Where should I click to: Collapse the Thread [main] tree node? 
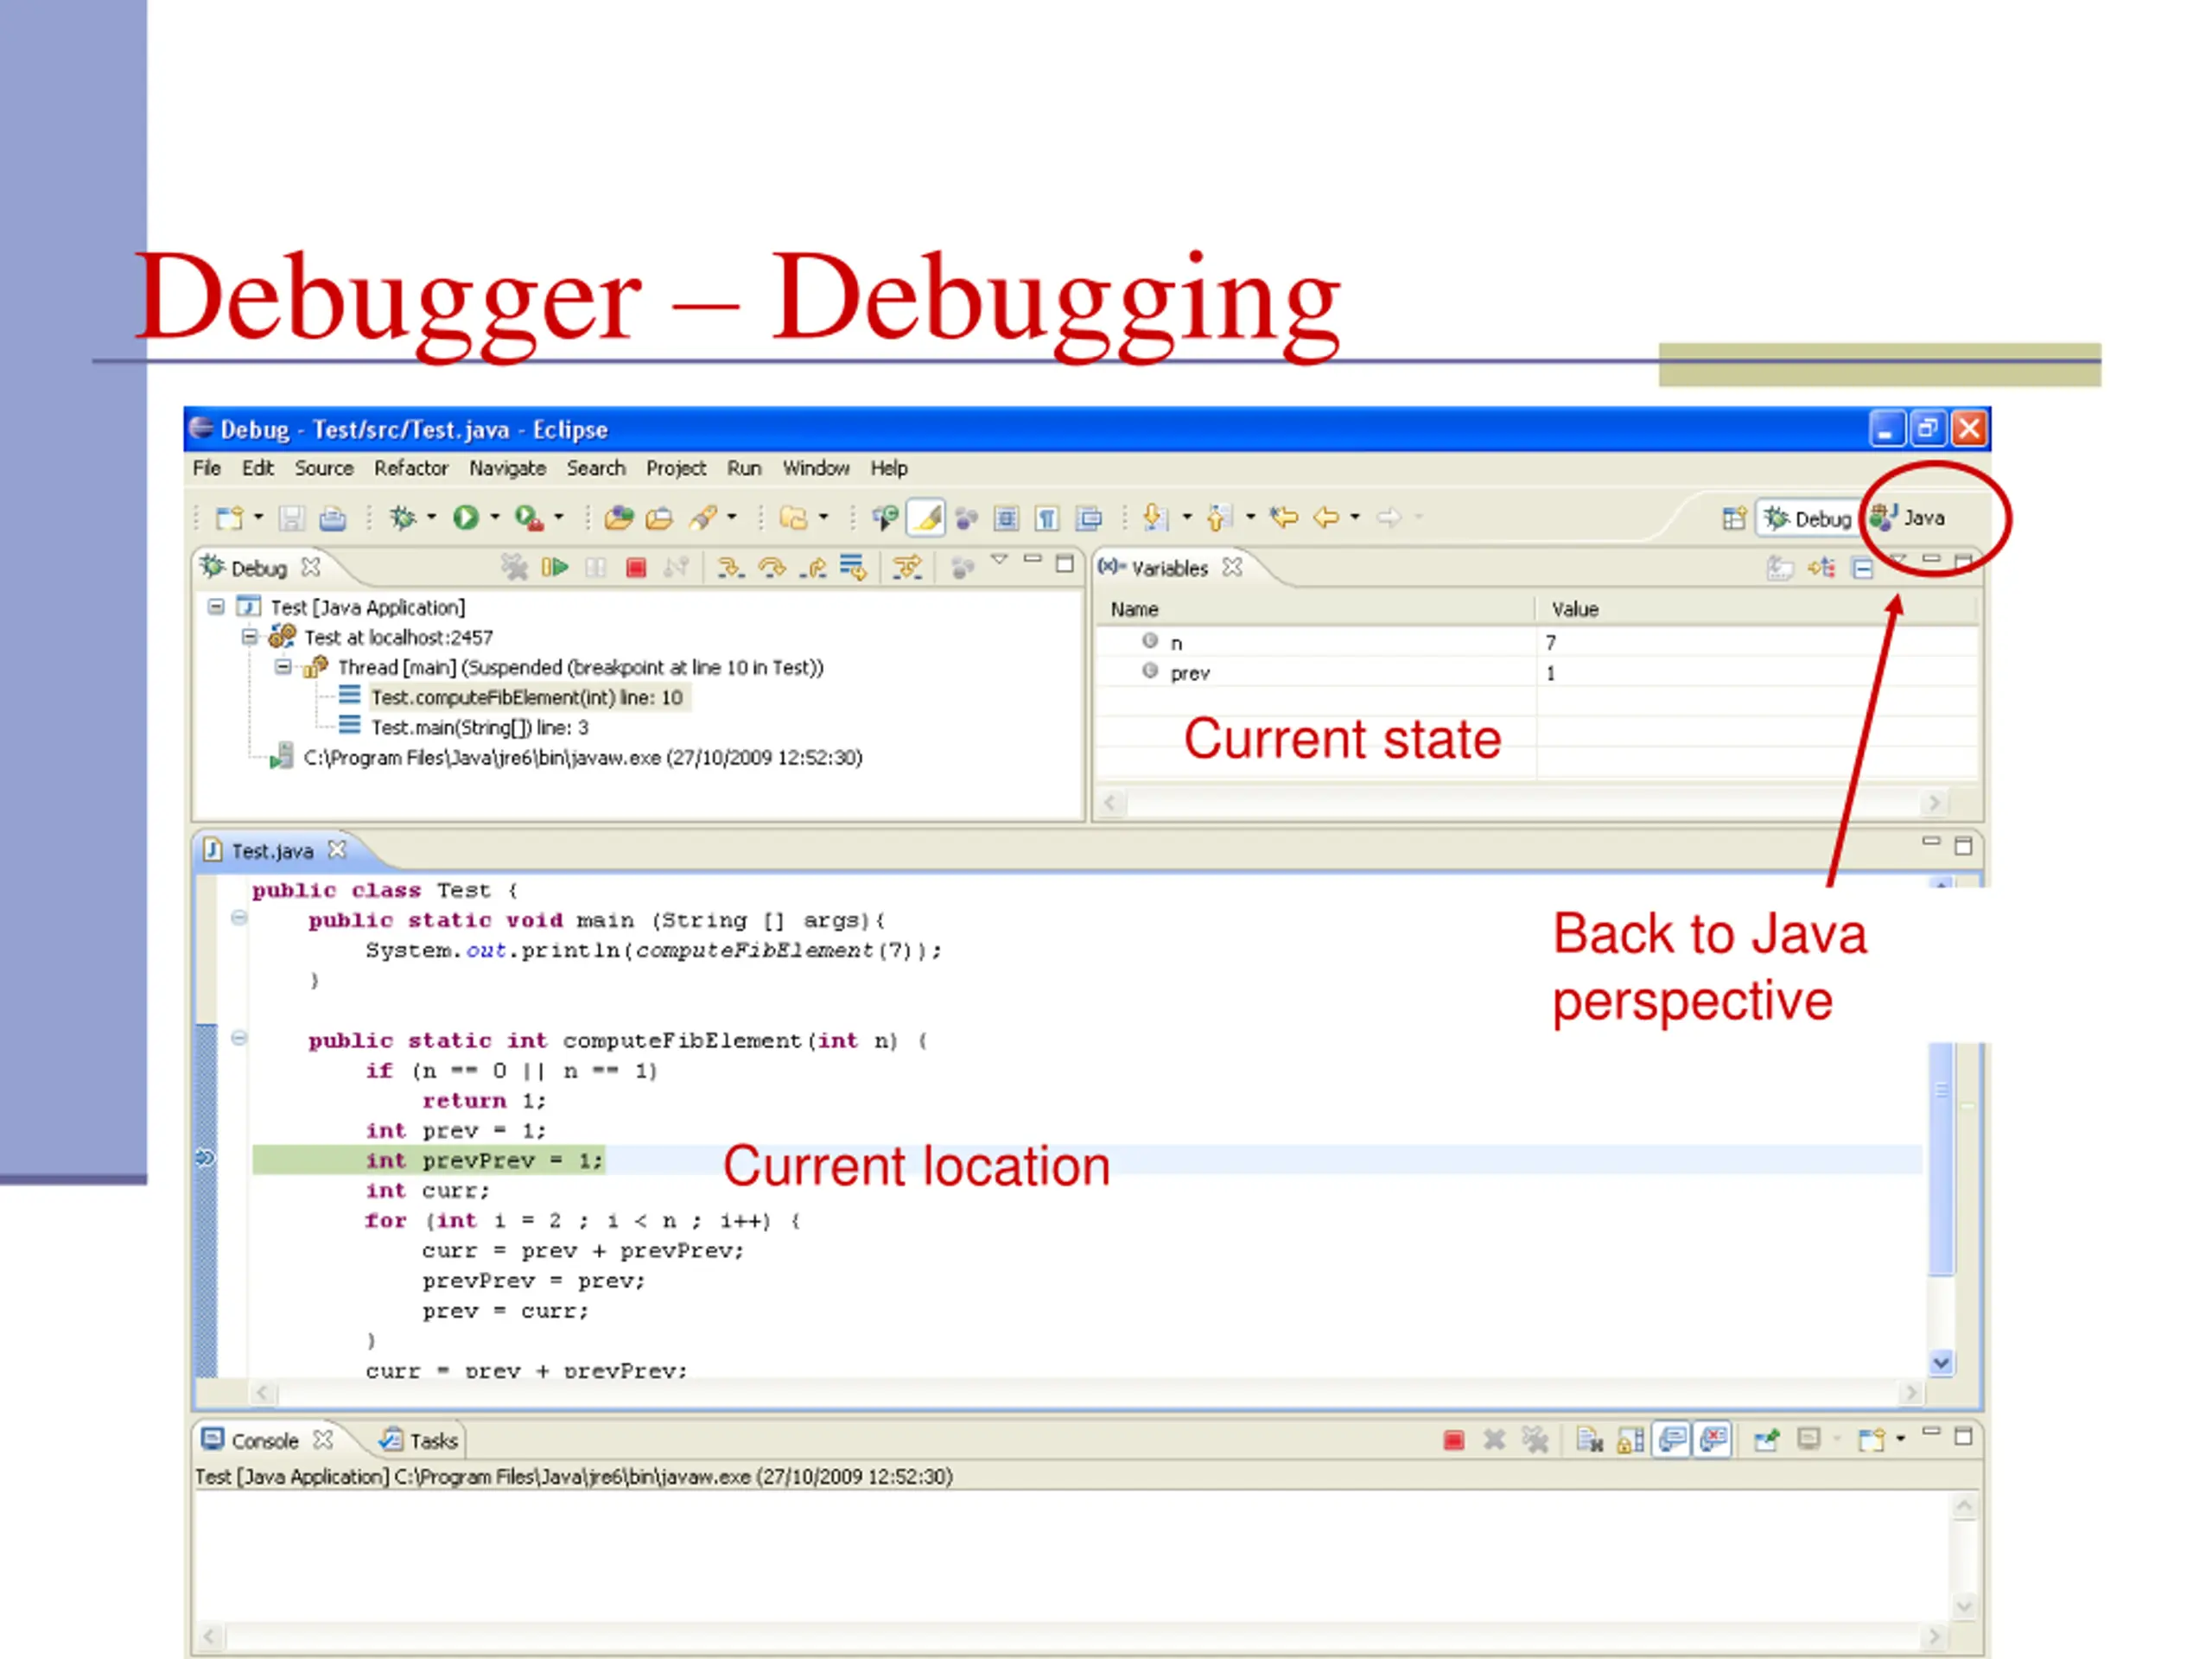point(284,667)
